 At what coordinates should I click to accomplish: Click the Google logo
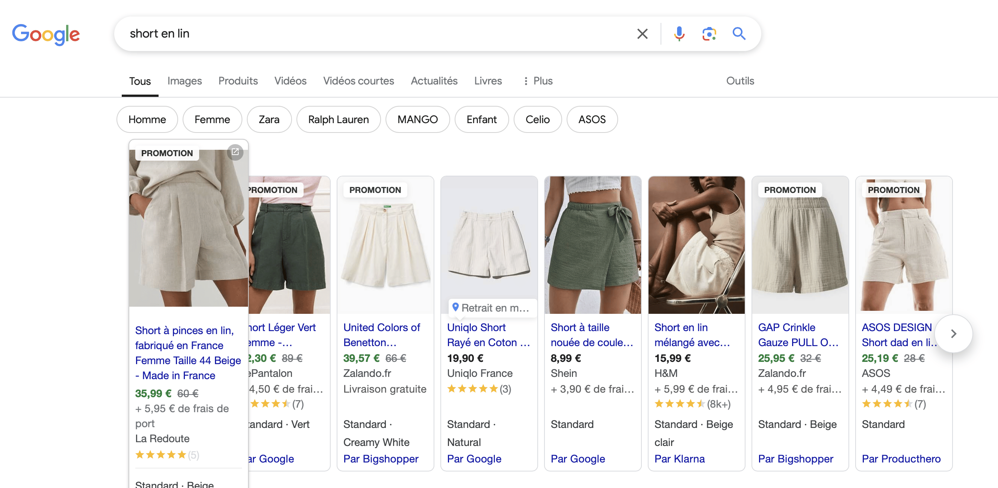(46, 34)
